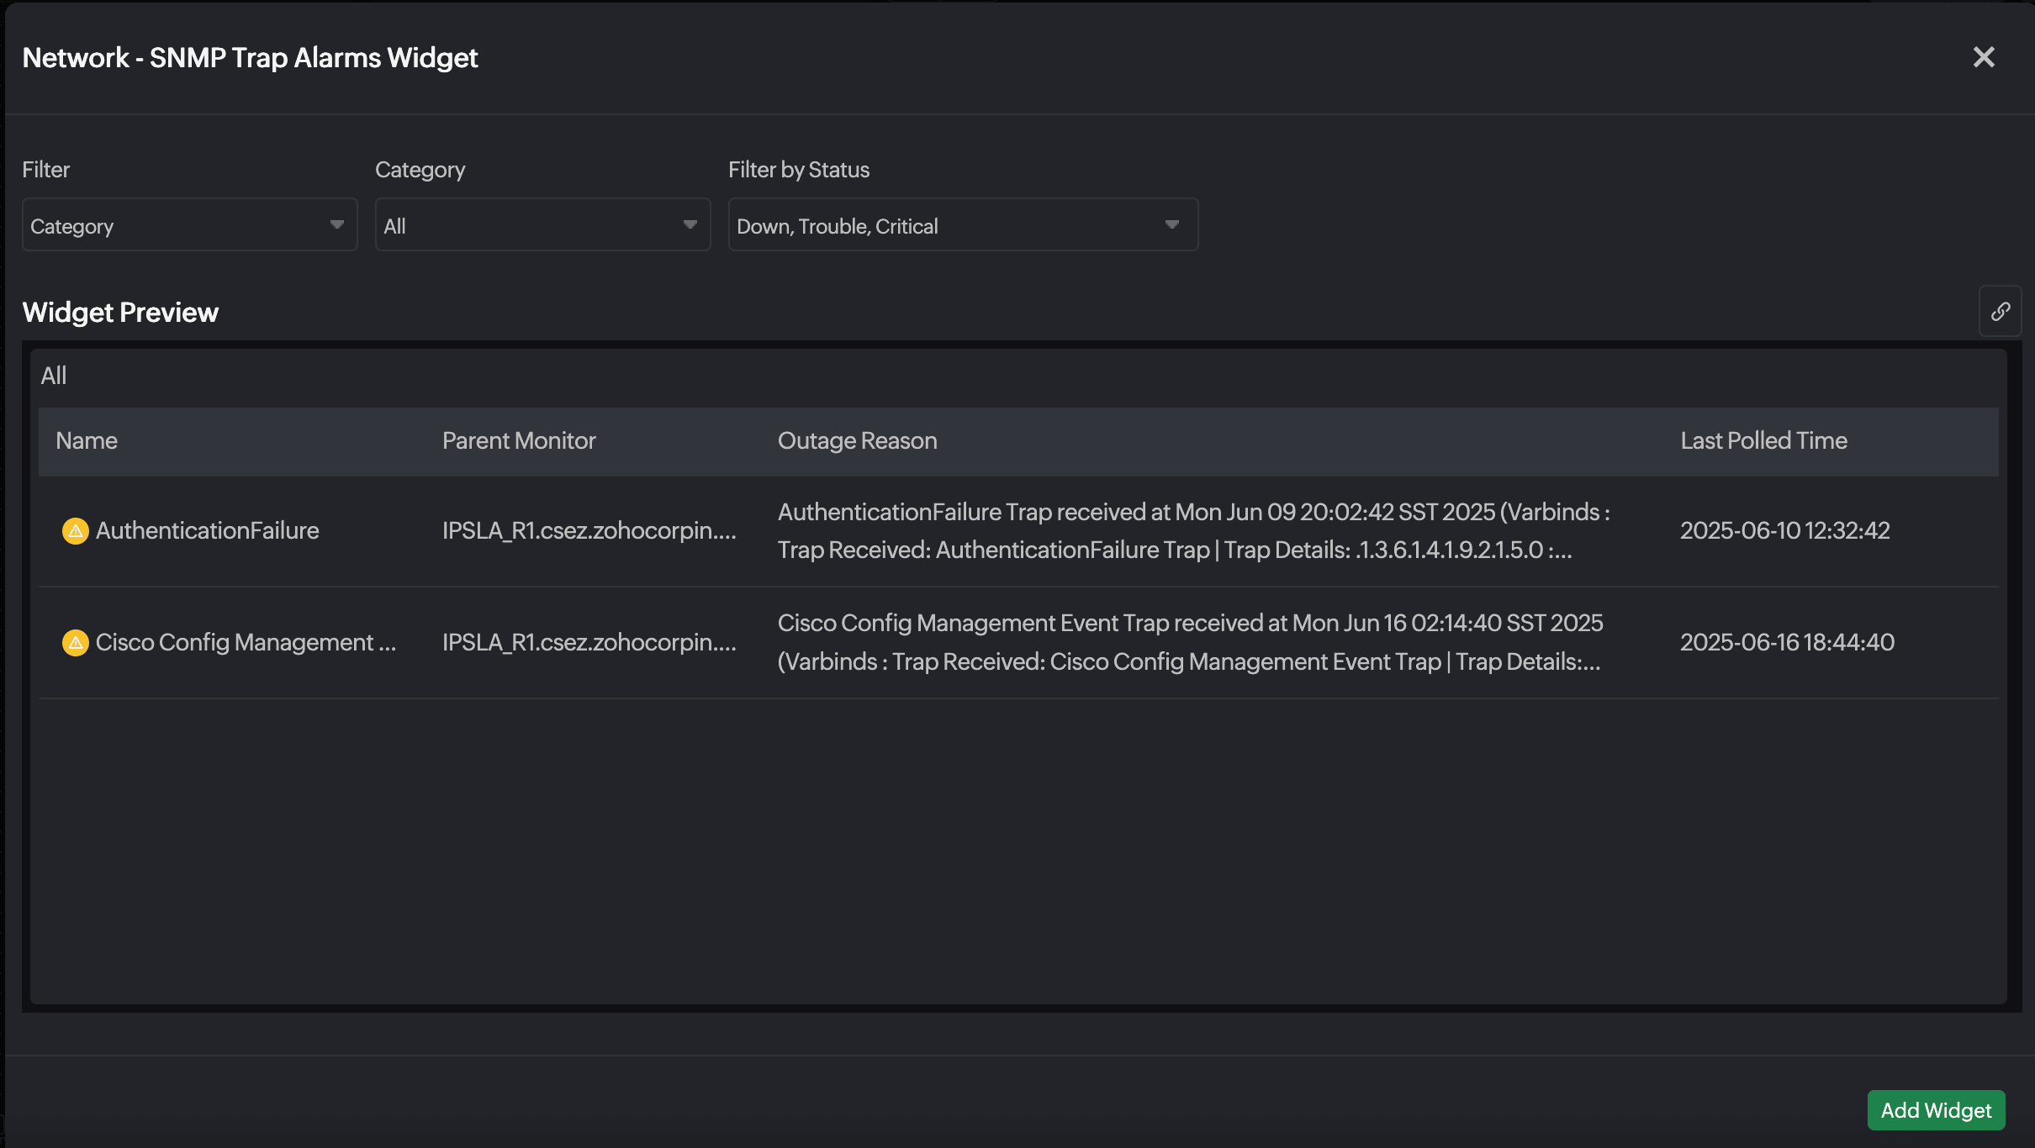The width and height of the screenshot is (2035, 1148).
Task: Click the Category dropdown arrow icon
Action: pyautogui.click(x=690, y=225)
